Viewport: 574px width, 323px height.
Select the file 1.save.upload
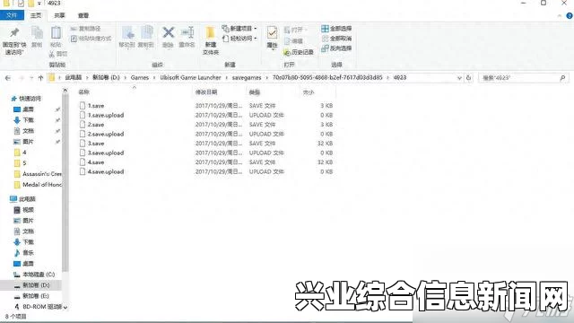coord(106,116)
